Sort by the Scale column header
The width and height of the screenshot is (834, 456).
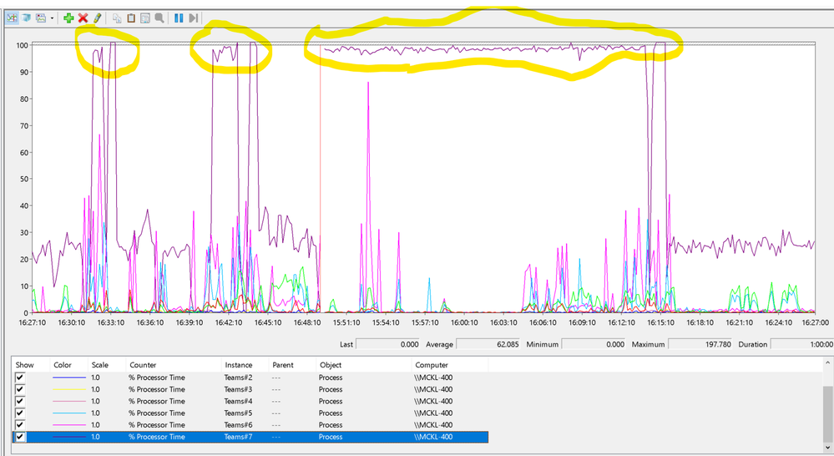(106, 365)
